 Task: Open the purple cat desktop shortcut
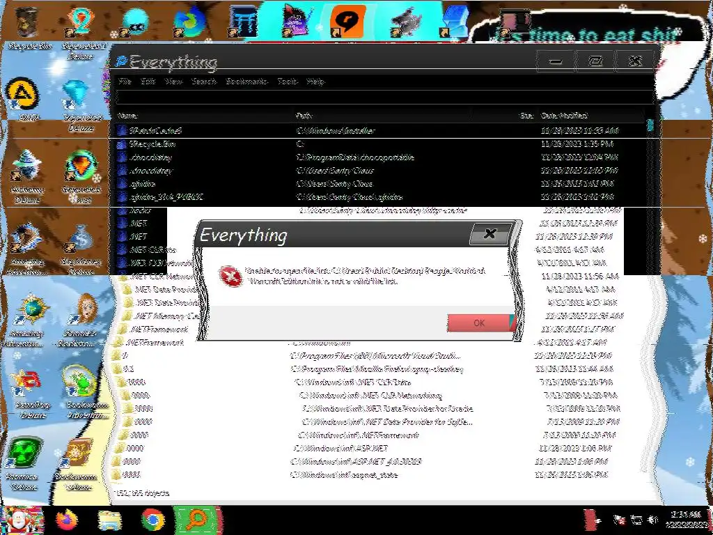295,20
